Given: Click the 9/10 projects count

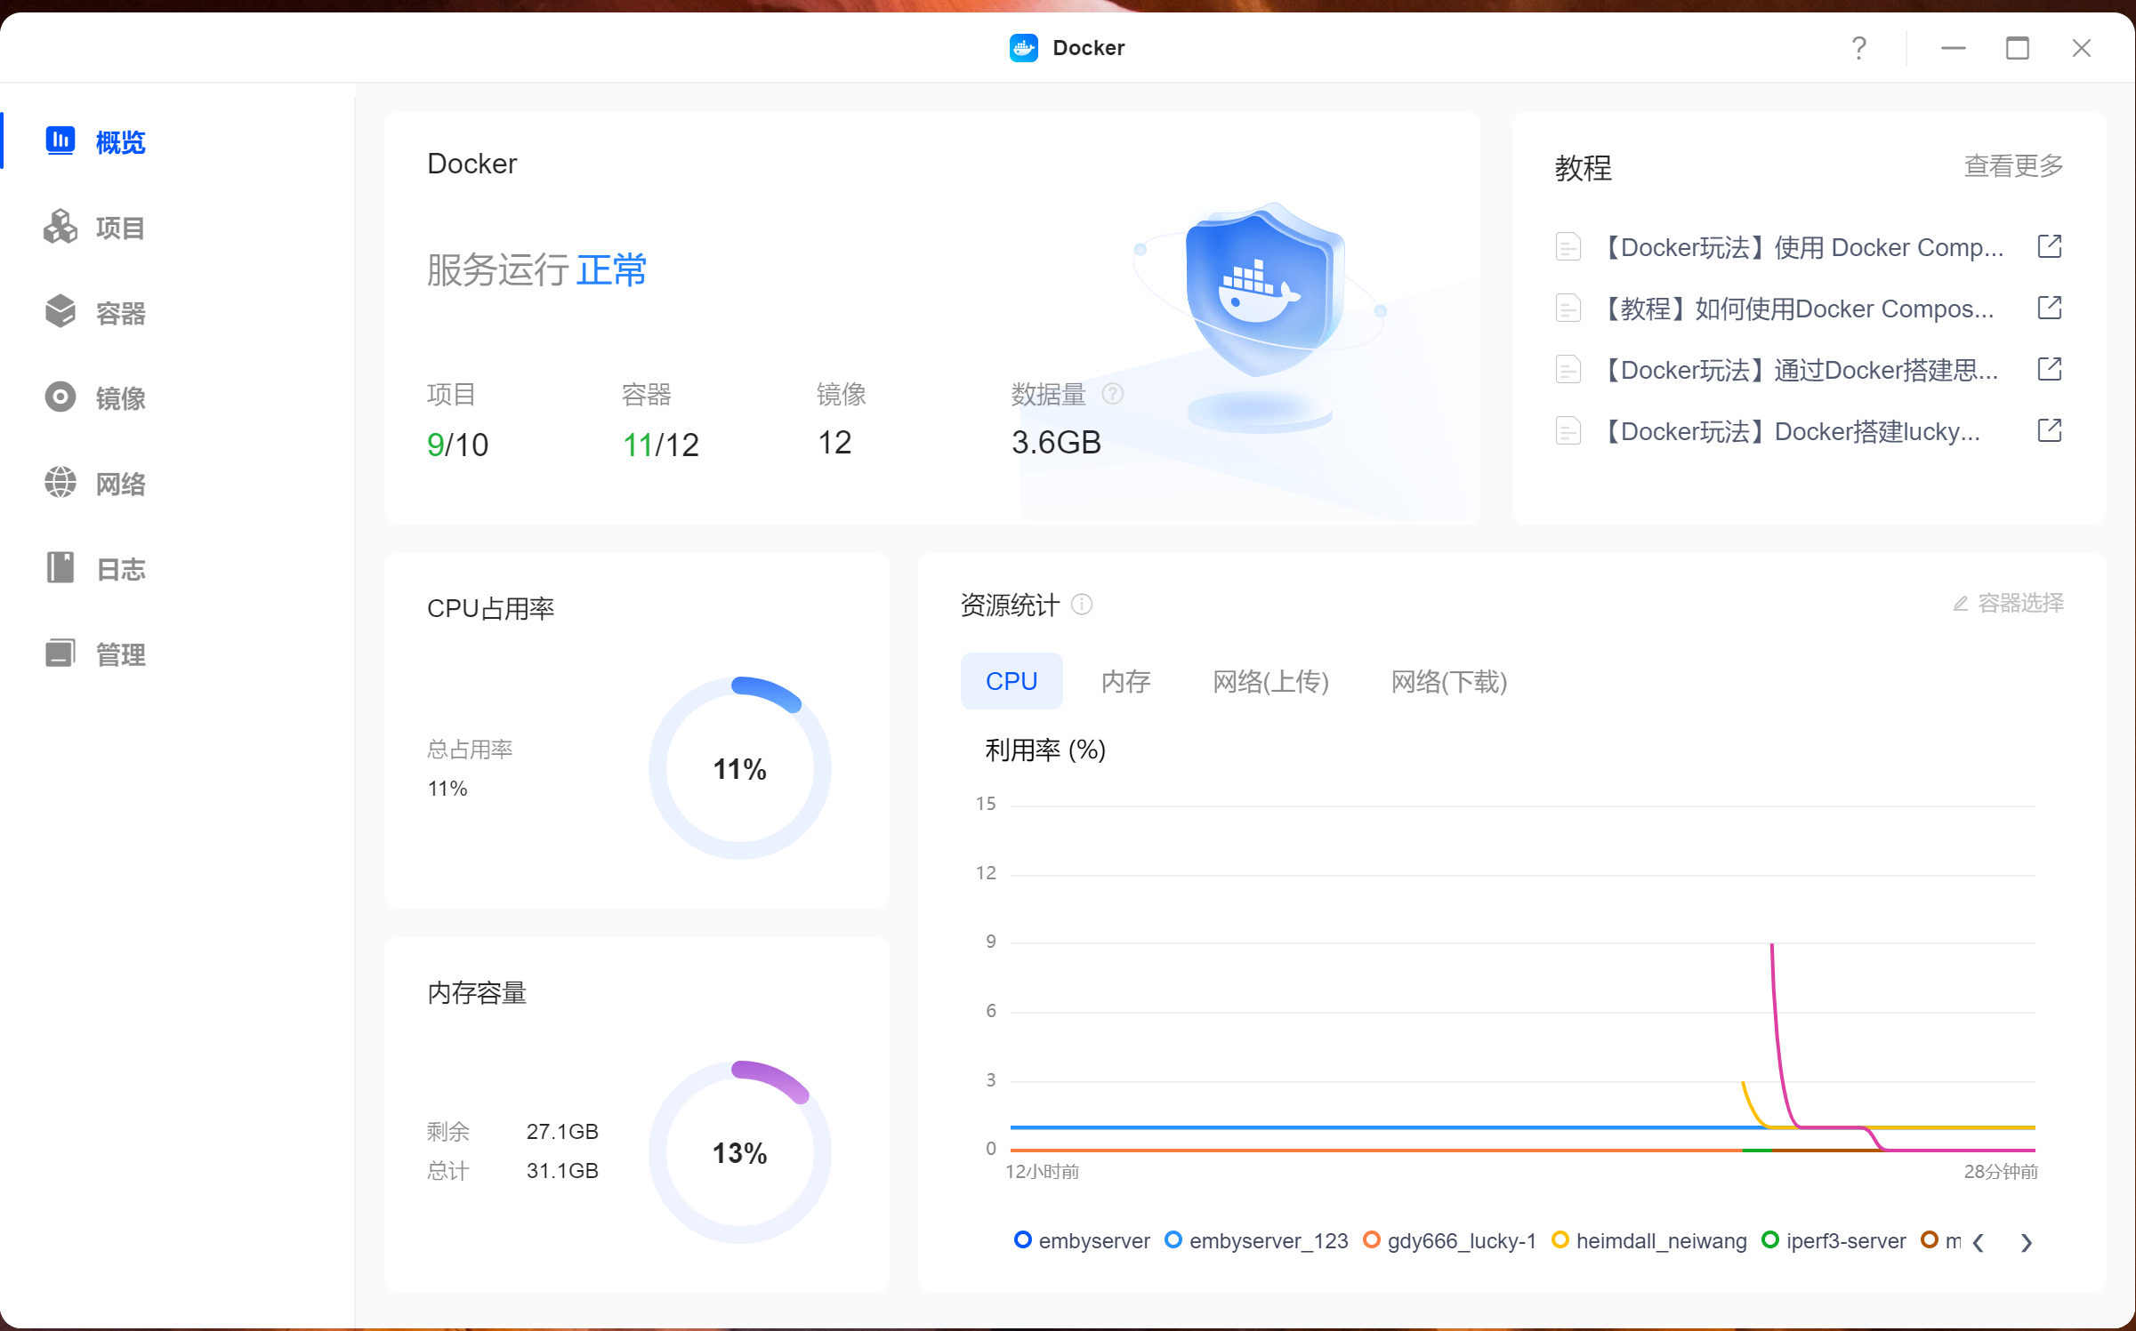Looking at the screenshot, I should (x=457, y=444).
